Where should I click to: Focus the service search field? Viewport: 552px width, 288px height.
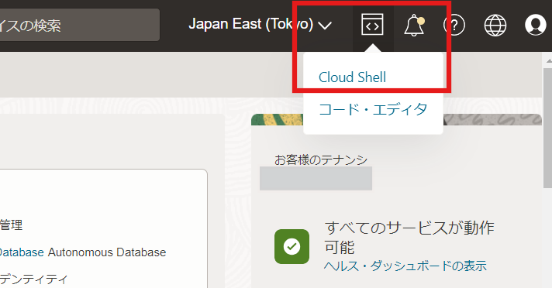pos(80,25)
